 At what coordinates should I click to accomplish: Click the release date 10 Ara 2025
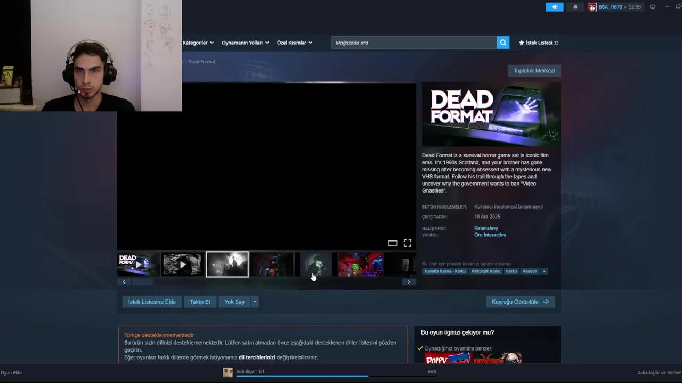(487, 217)
